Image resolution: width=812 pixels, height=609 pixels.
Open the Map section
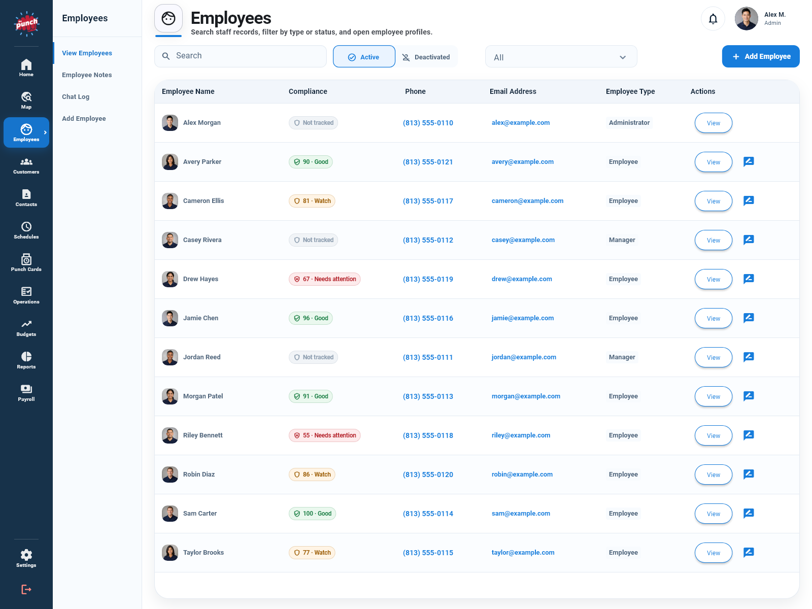26,100
